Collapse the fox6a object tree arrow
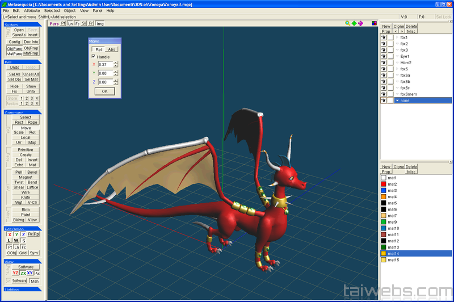Screen dimensions: 454x302 point(397,75)
